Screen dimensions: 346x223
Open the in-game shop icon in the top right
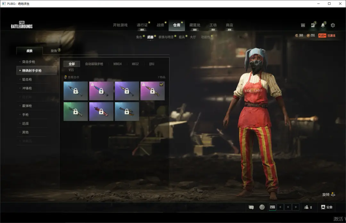coord(303,25)
